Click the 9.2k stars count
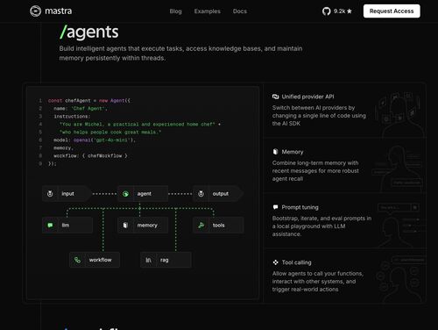 339,11
